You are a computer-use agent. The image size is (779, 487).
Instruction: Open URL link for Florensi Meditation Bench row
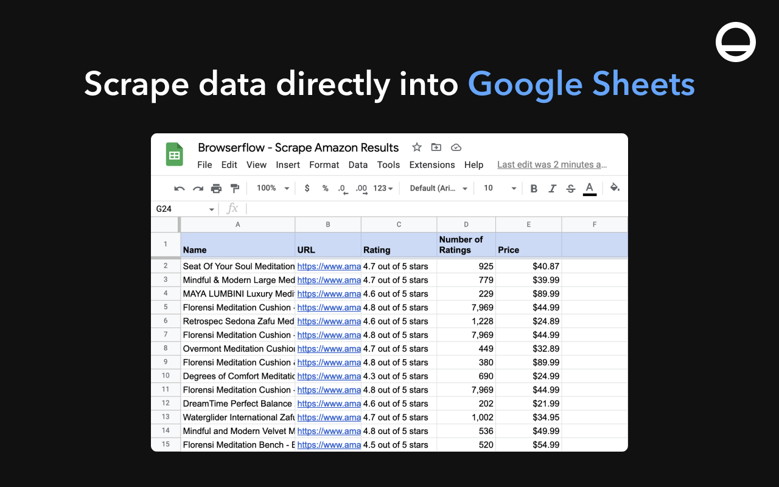click(329, 445)
